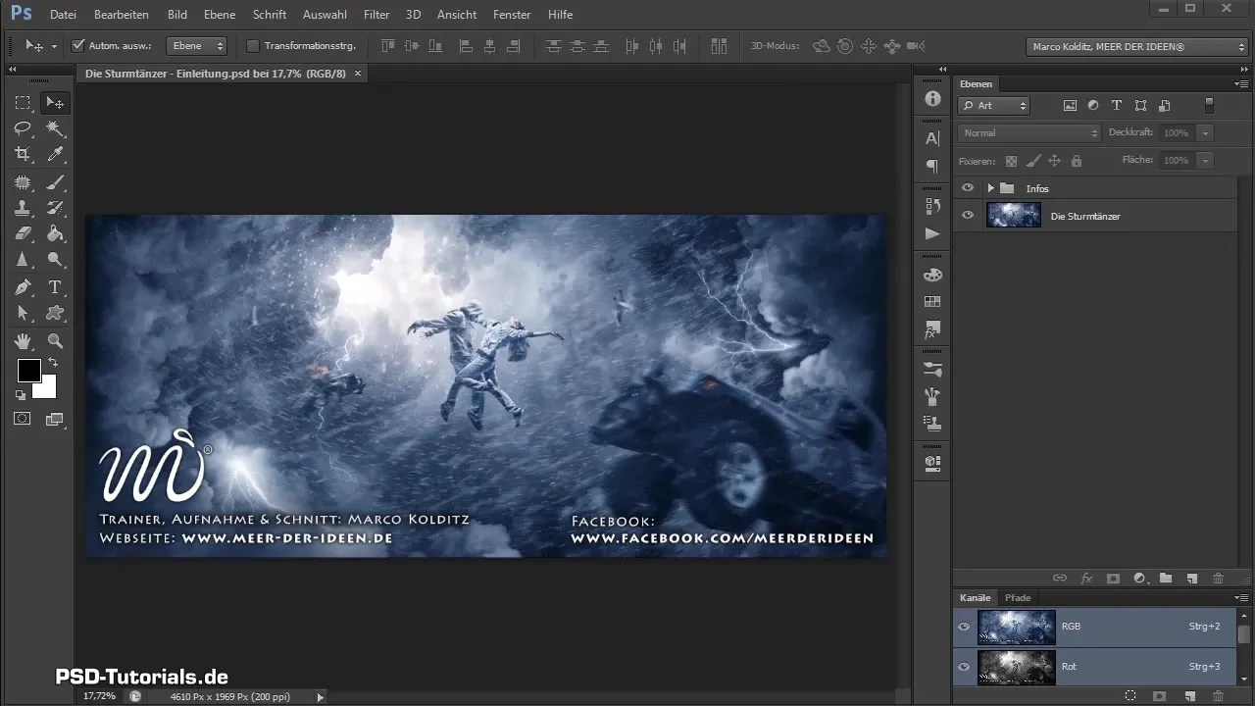The image size is (1255, 706).
Task: Open the Actions panel play icon
Action: [x=932, y=234]
